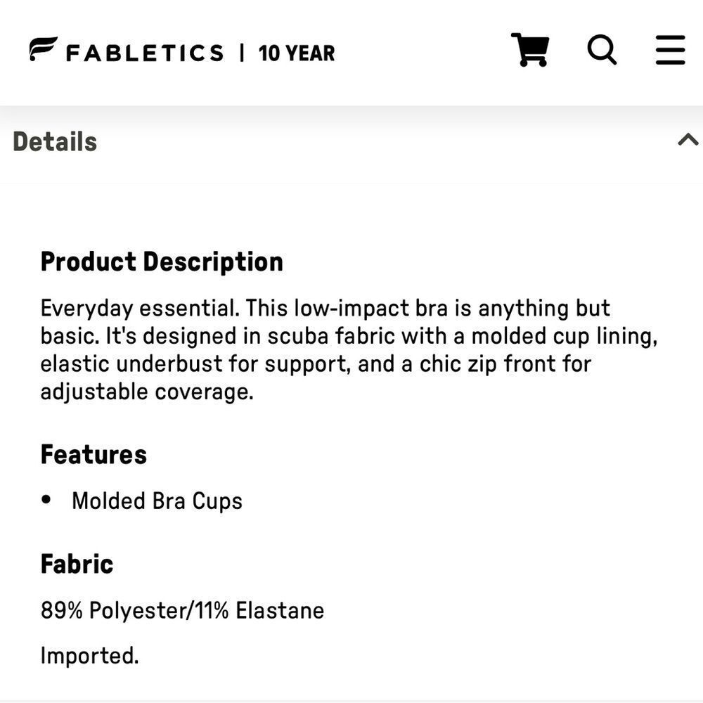Image resolution: width=703 pixels, height=703 pixels.
Task: Click the Product Description heading
Action: pos(162,262)
